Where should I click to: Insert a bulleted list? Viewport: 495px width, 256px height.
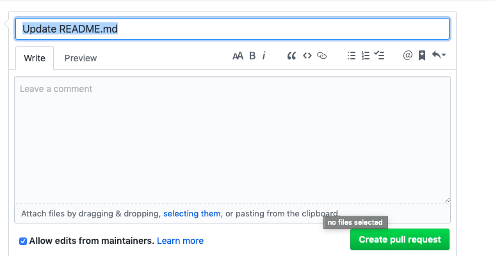pos(351,56)
